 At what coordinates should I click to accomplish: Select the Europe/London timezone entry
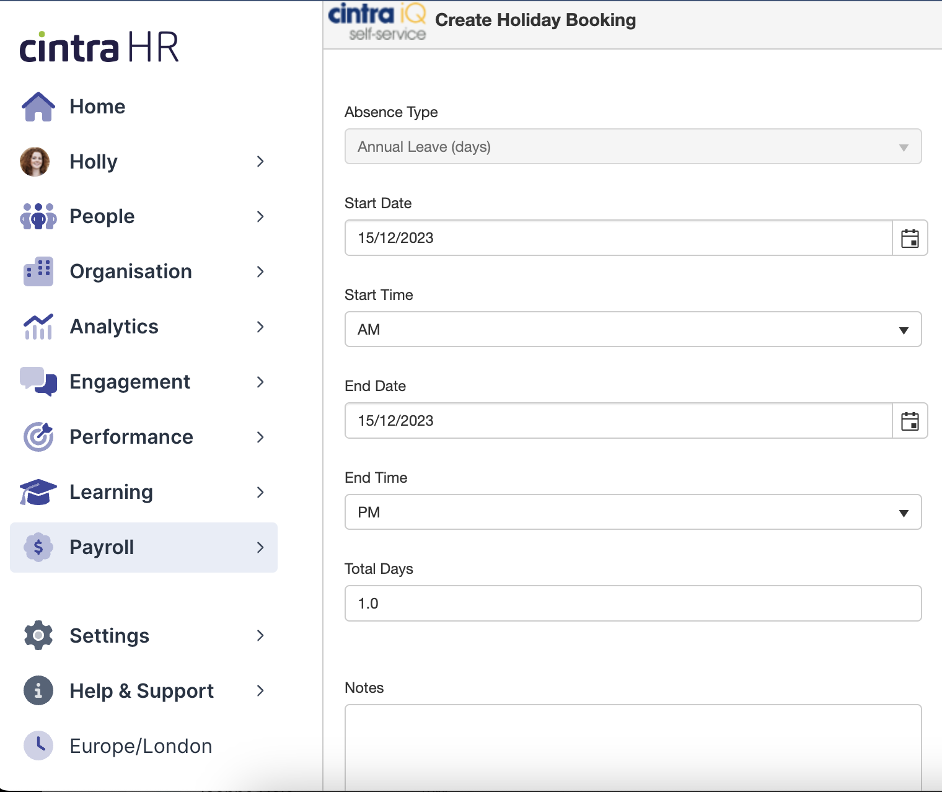141,746
